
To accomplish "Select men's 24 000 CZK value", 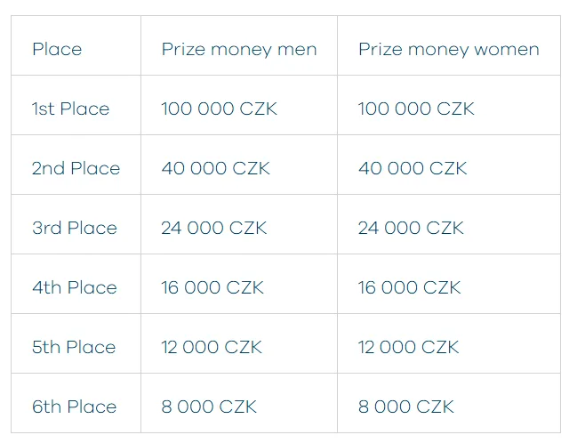I will (214, 228).
